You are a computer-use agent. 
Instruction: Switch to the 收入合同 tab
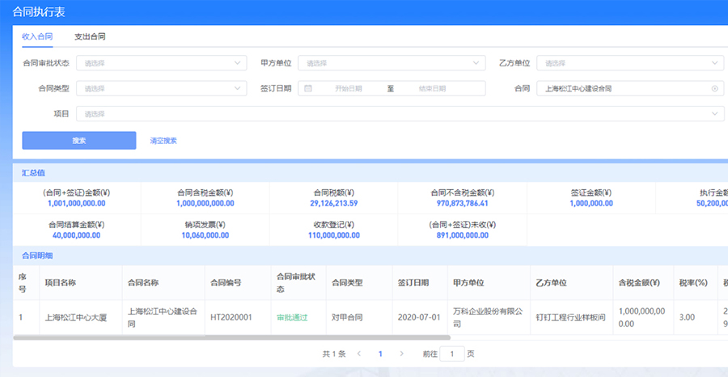tap(37, 36)
